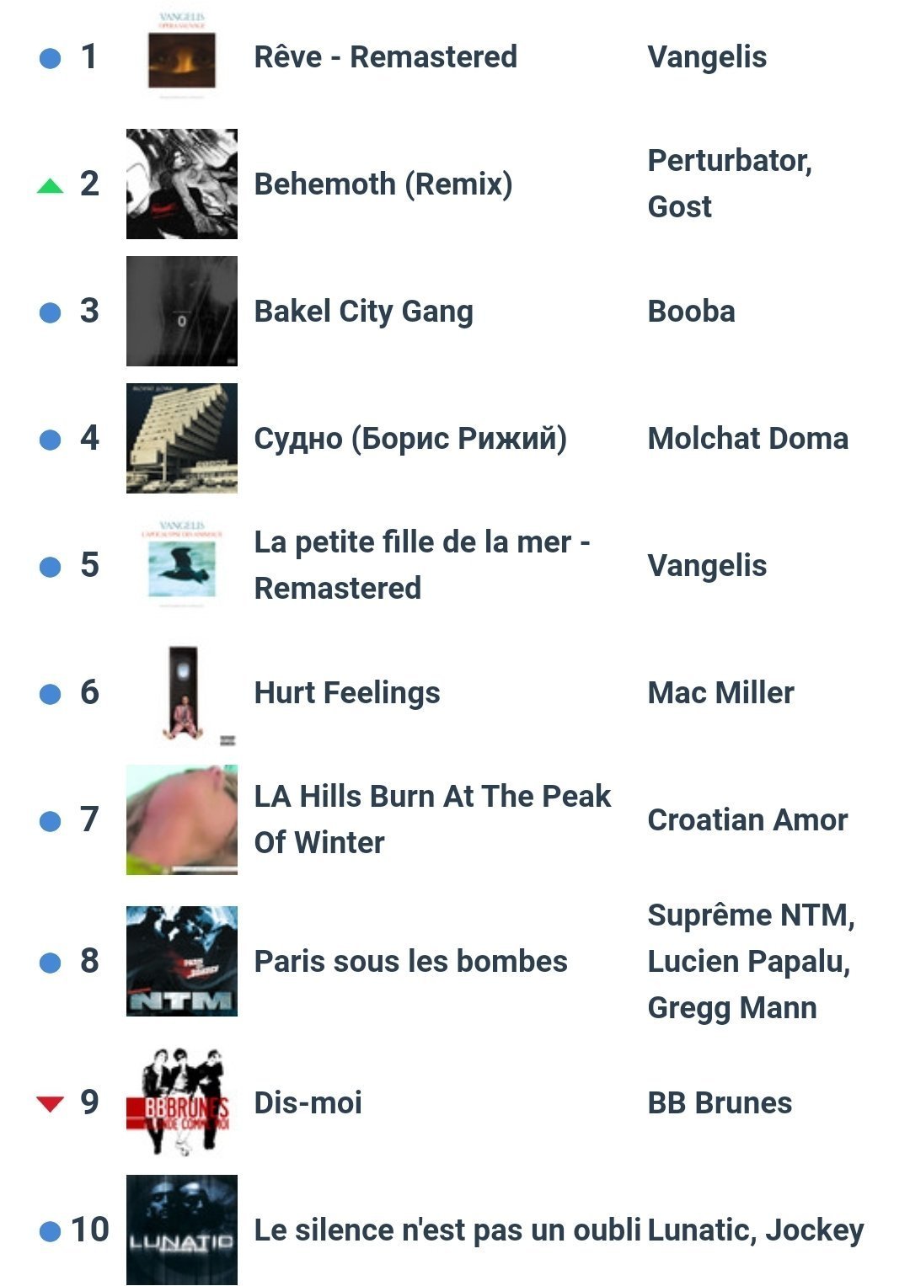The width and height of the screenshot is (910, 1286).
Task: Open the Lunatic album cover thumbnail
Action: tap(182, 1230)
